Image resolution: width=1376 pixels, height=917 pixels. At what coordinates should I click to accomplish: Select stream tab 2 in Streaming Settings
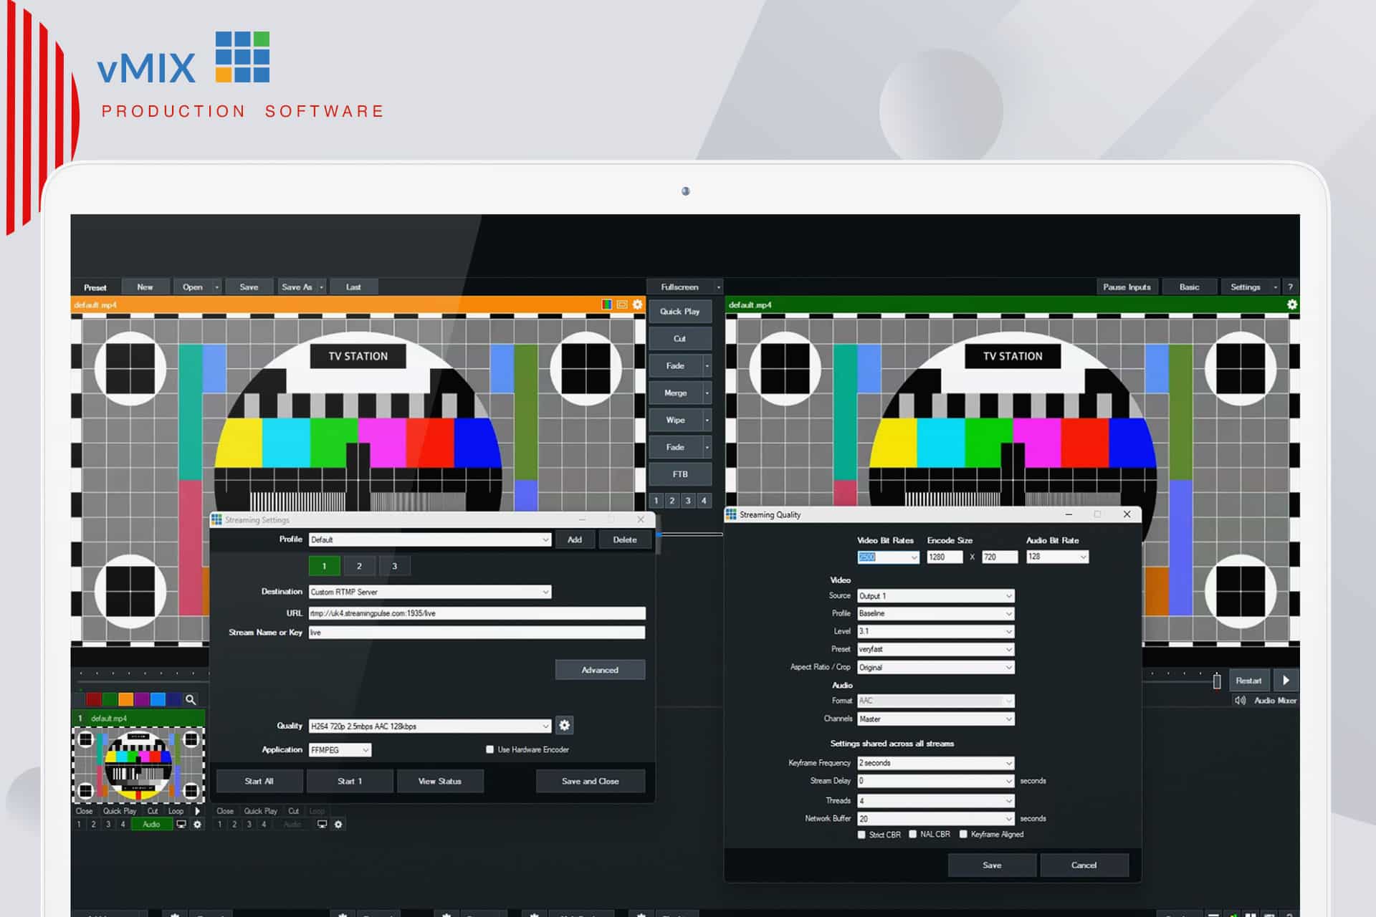[359, 566]
